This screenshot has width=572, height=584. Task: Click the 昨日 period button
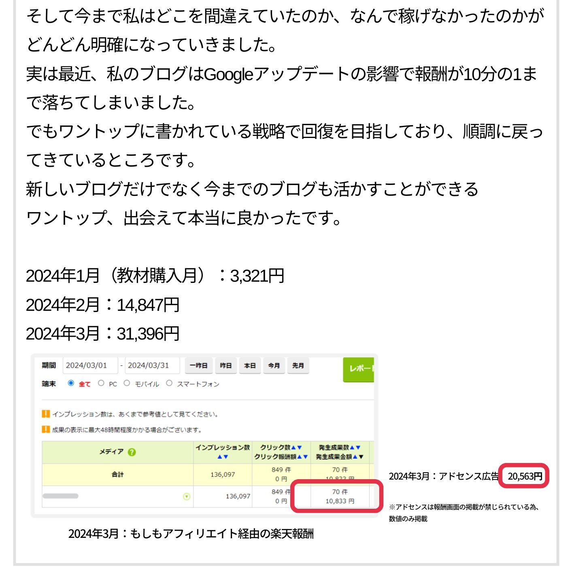[x=225, y=365]
